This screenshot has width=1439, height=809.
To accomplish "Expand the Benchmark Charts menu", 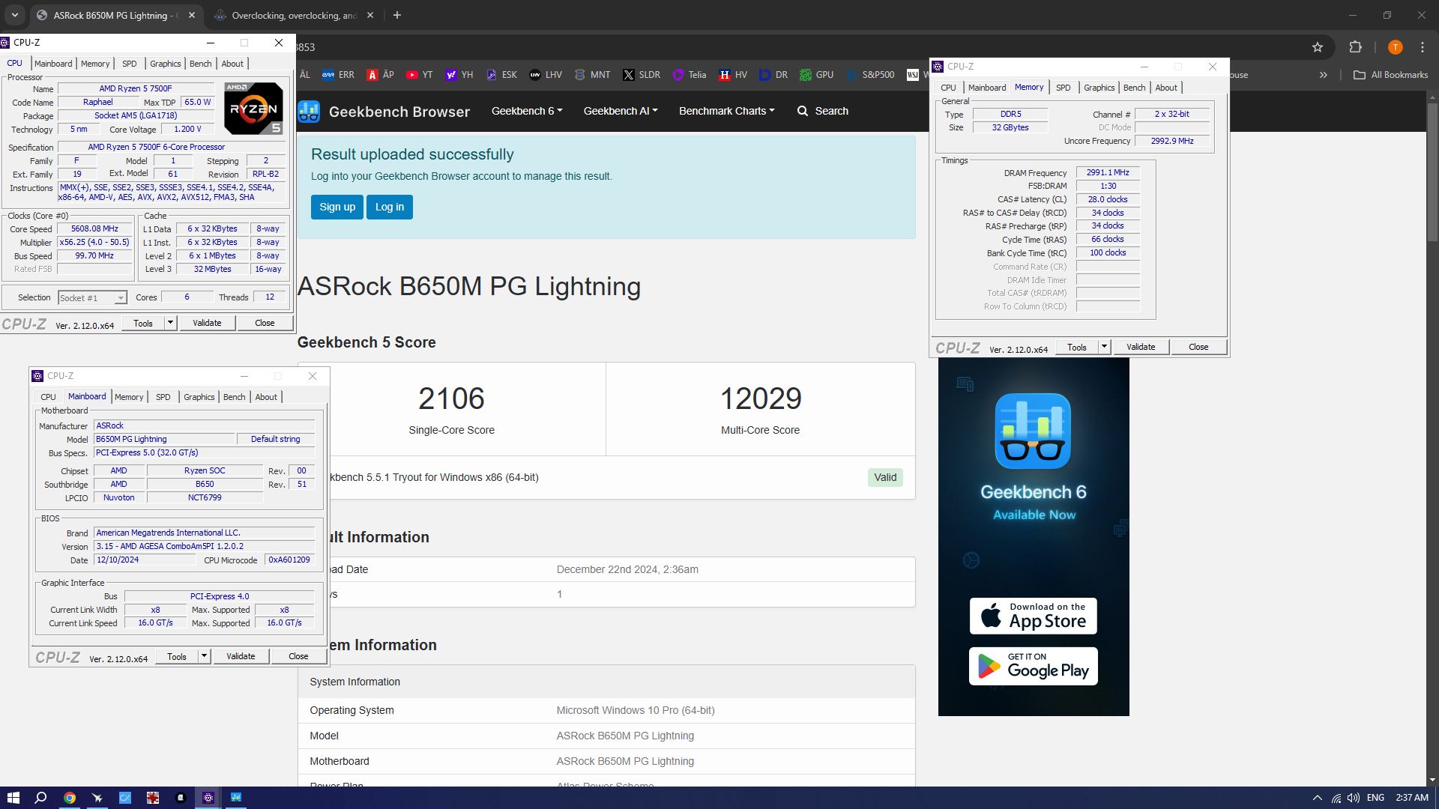I will pos(727,111).
